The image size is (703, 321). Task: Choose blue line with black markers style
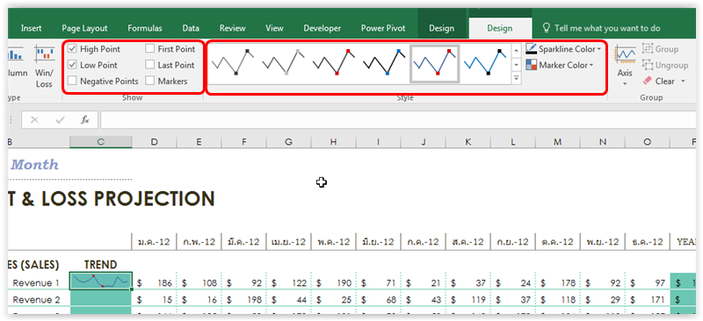tap(486, 62)
